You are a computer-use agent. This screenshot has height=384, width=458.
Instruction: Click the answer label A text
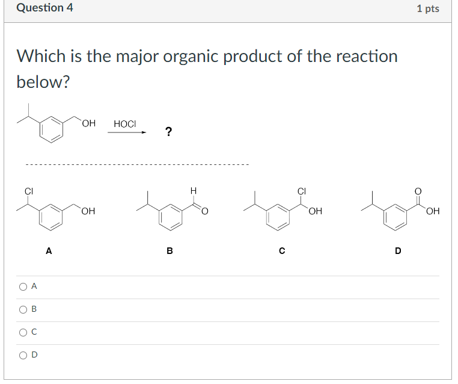click(34, 286)
